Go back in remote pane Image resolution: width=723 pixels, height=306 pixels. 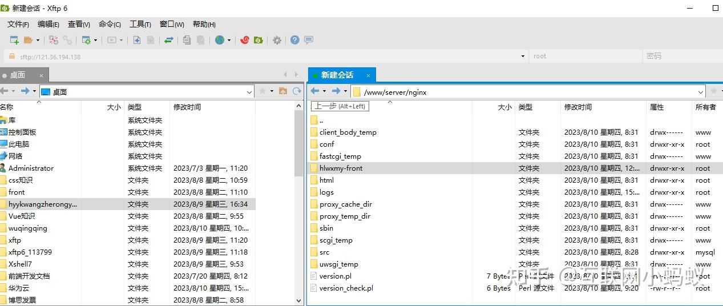click(x=314, y=91)
